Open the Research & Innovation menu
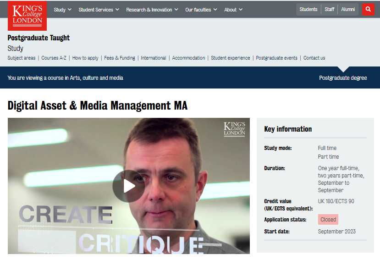The height and width of the screenshot is (260, 380). 152,10
